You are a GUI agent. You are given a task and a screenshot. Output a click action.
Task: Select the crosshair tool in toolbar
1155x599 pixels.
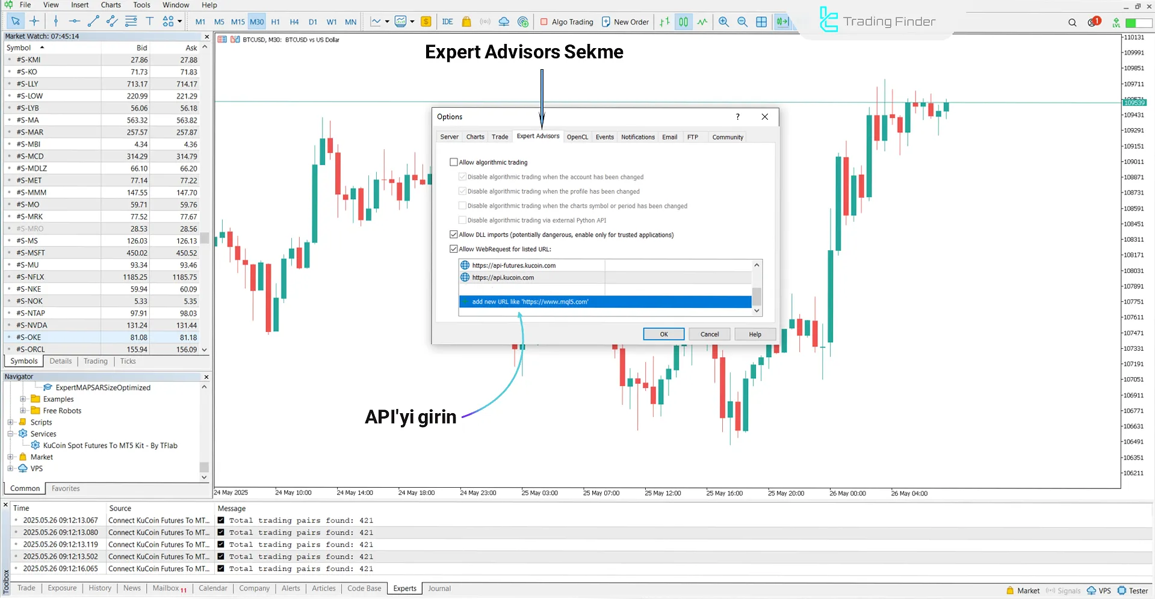click(34, 22)
